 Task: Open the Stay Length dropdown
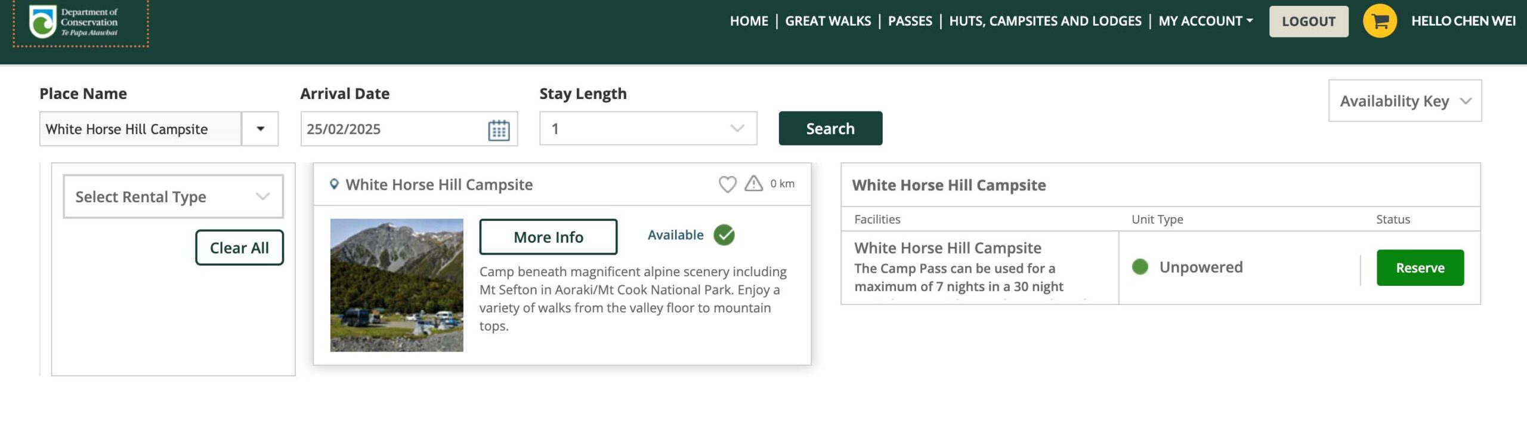[x=648, y=128]
